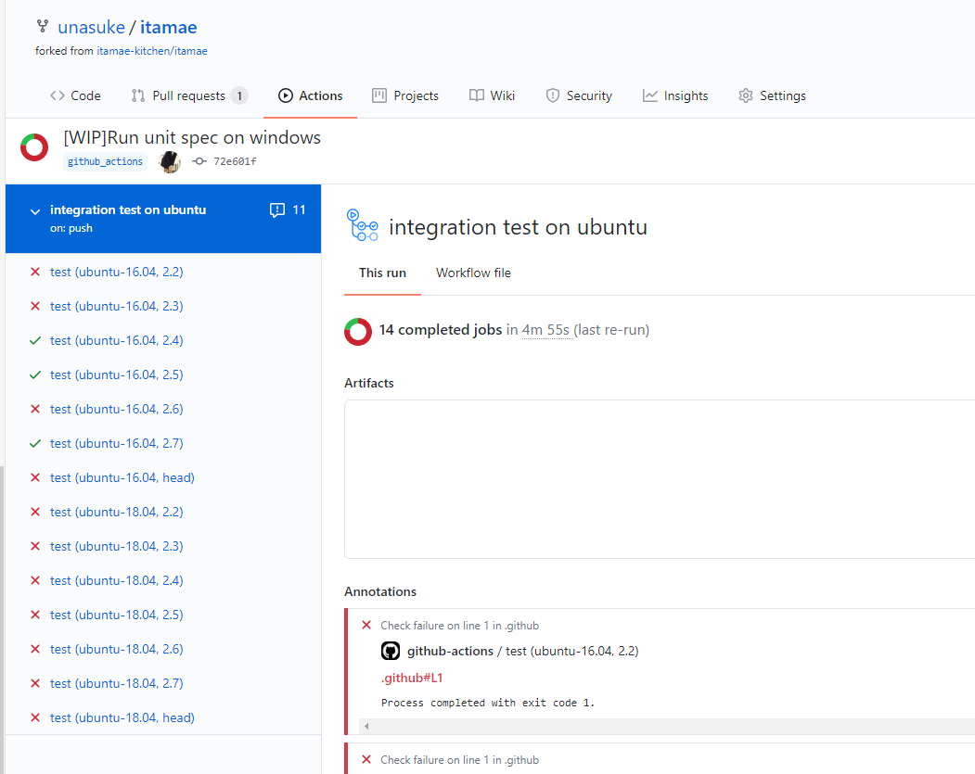Open the Projects tab
Viewport: 975px width, 774px height.
[x=405, y=95]
